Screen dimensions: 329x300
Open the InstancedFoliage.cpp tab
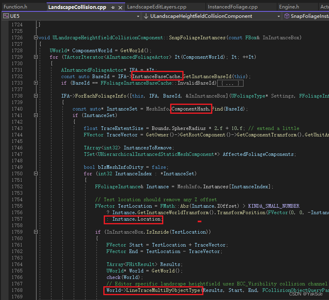click(233, 7)
